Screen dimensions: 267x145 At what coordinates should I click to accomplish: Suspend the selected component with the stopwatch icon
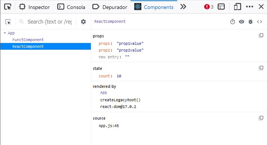233,22
